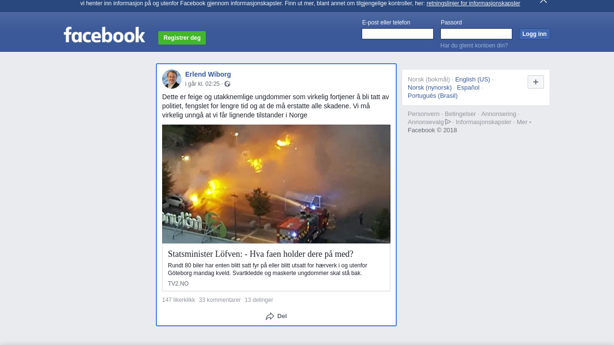Click the TV2.NO source label
The height and width of the screenshot is (345, 614).
(178, 284)
